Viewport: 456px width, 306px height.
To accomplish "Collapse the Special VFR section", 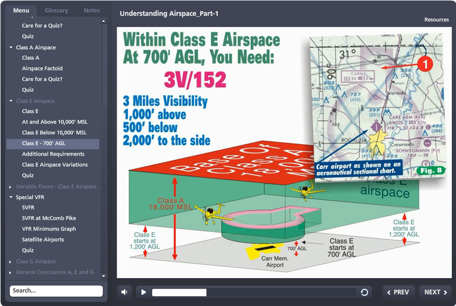I will click(x=11, y=197).
